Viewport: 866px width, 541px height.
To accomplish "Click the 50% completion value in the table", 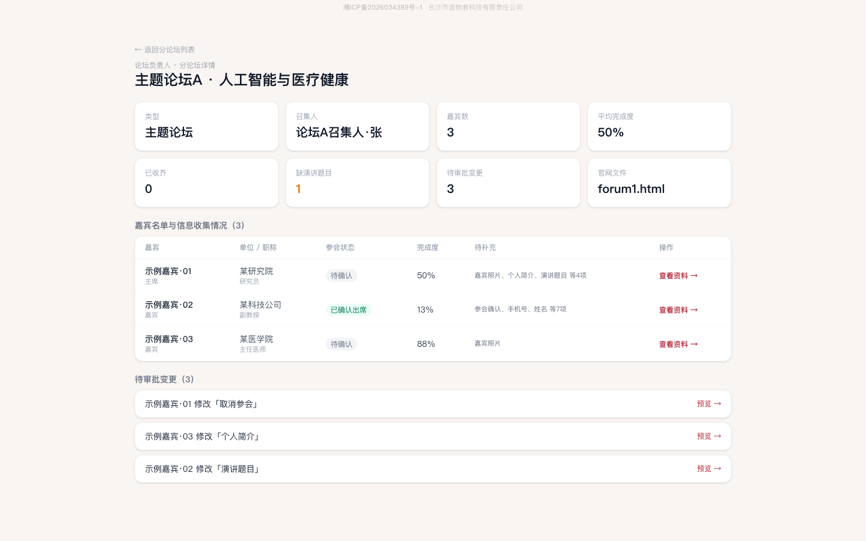I will (426, 275).
